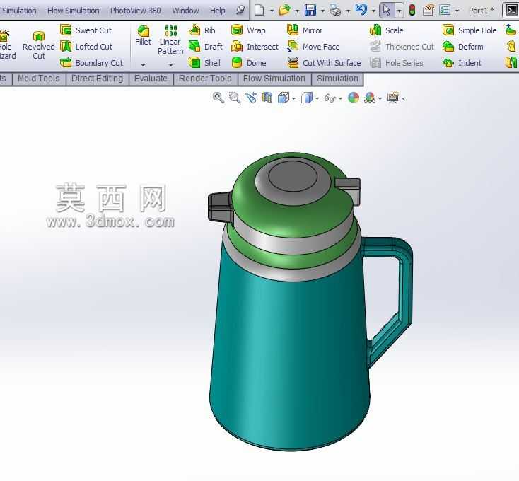Expand the New document dropdown arrow
This screenshot has width=519, height=481.
[272, 11]
